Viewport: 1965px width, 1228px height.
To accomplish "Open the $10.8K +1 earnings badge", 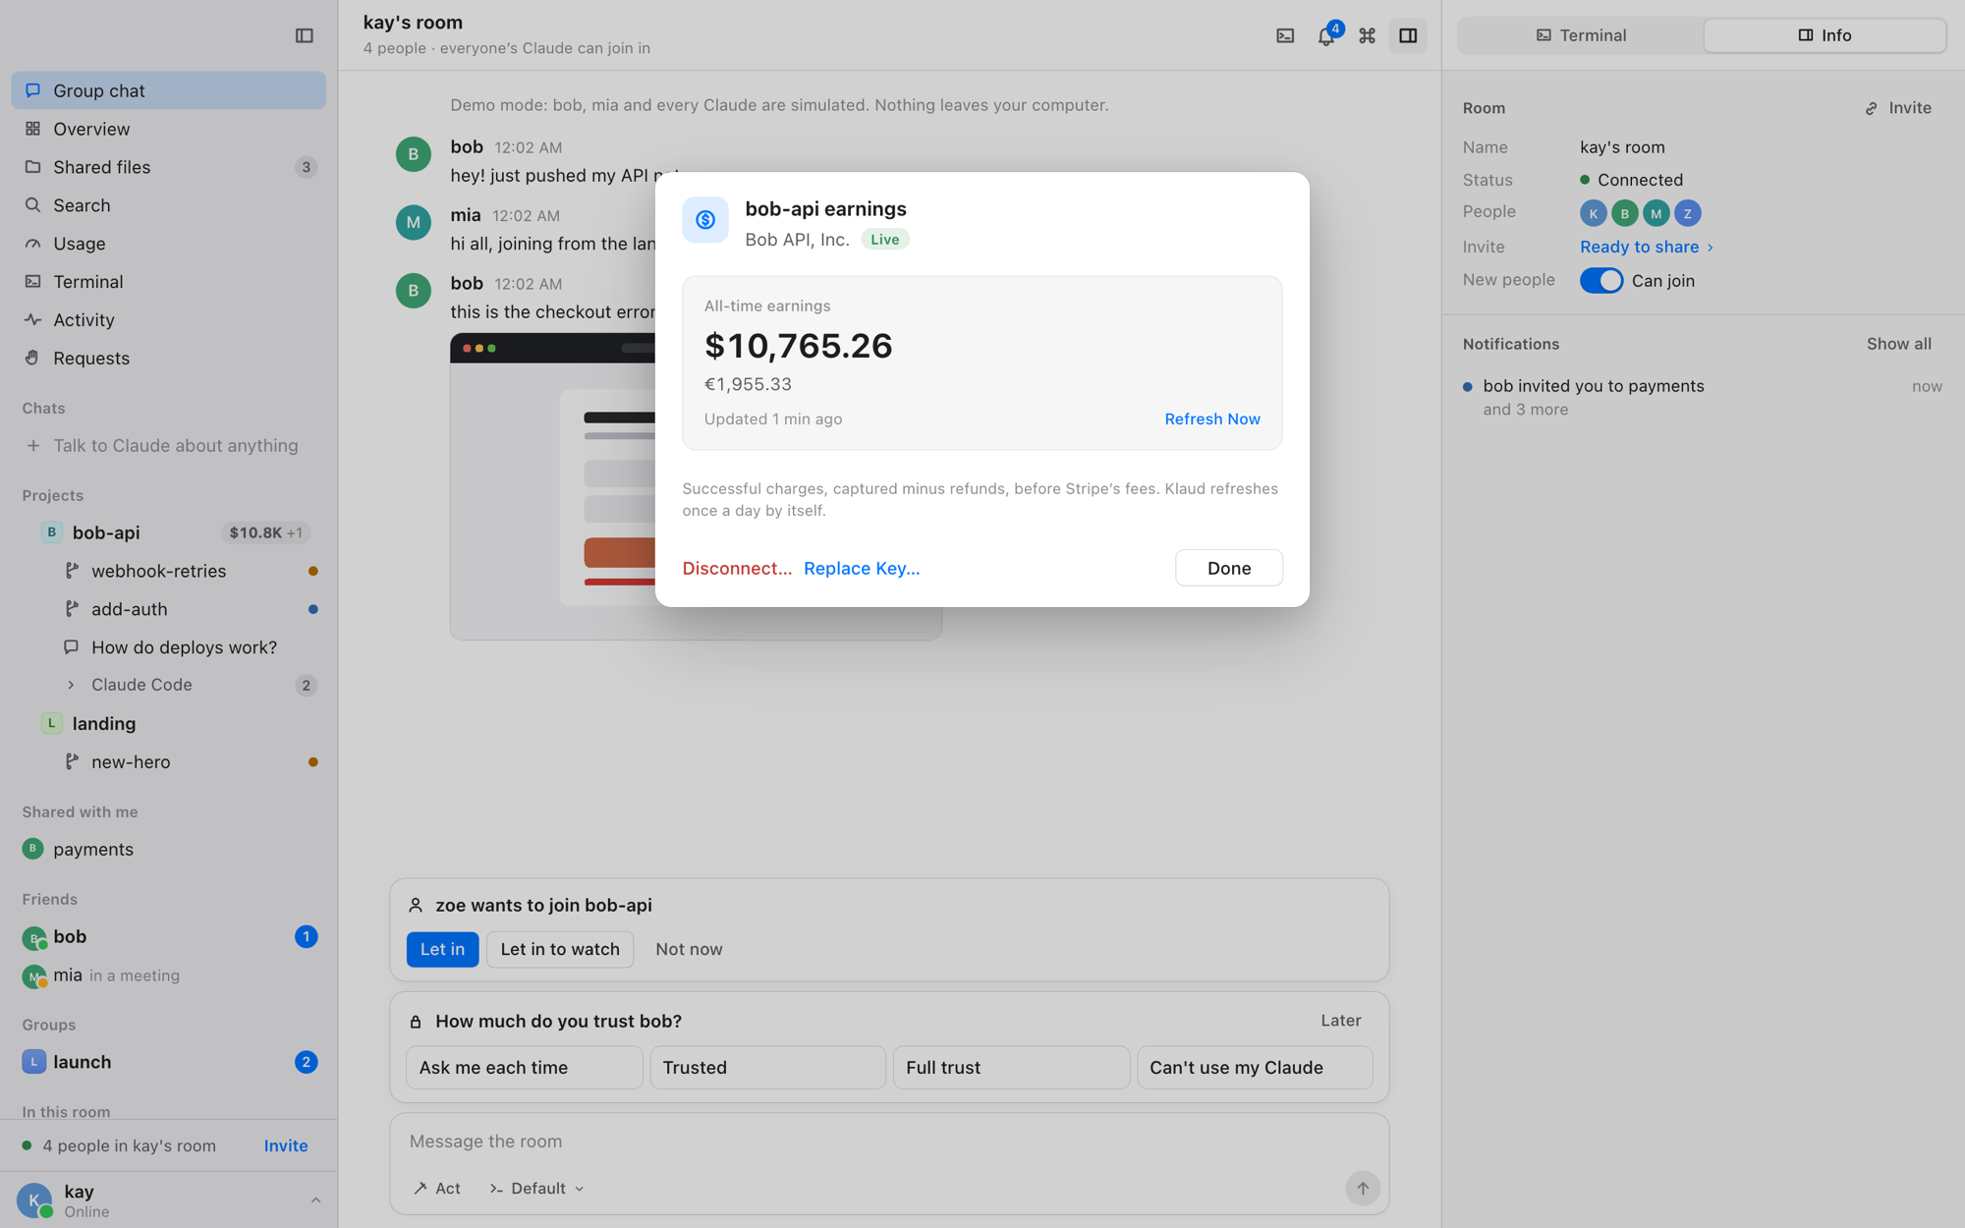I will click(266, 532).
